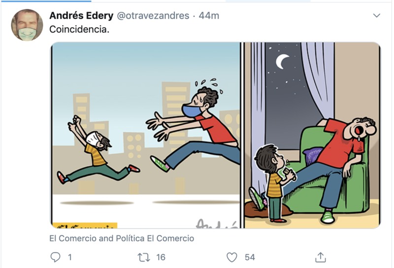
Task: Open the share tweet upload icon
Action: click(x=321, y=257)
